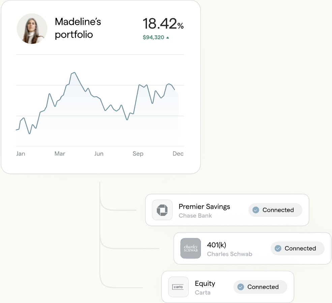
Task: Open the Premier Savings account title
Action: pyautogui.click(x=204, y=207)
